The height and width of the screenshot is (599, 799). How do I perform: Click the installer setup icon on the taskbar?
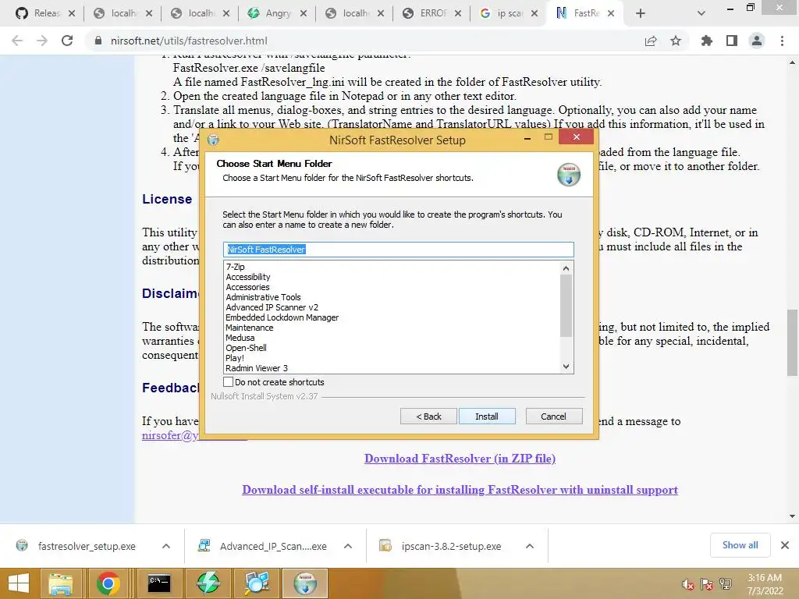pyautogui.click(x=305, y=583)
